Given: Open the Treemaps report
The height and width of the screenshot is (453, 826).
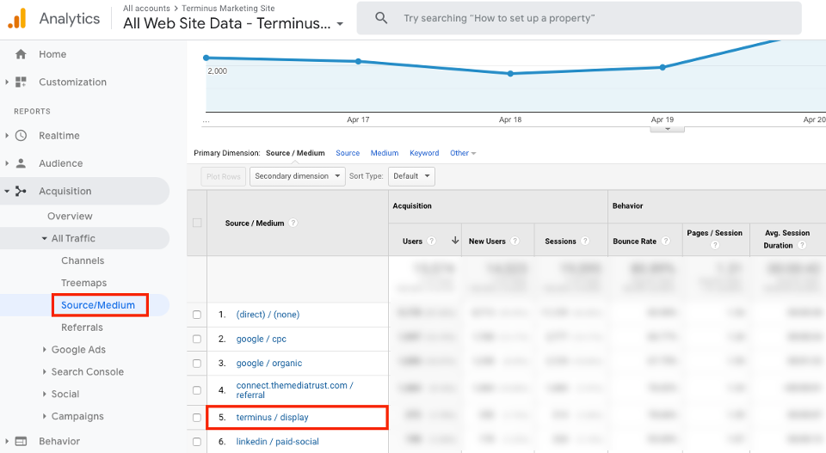Looking at the screenshot, I should pyautogui.click(x=83, y=283).
